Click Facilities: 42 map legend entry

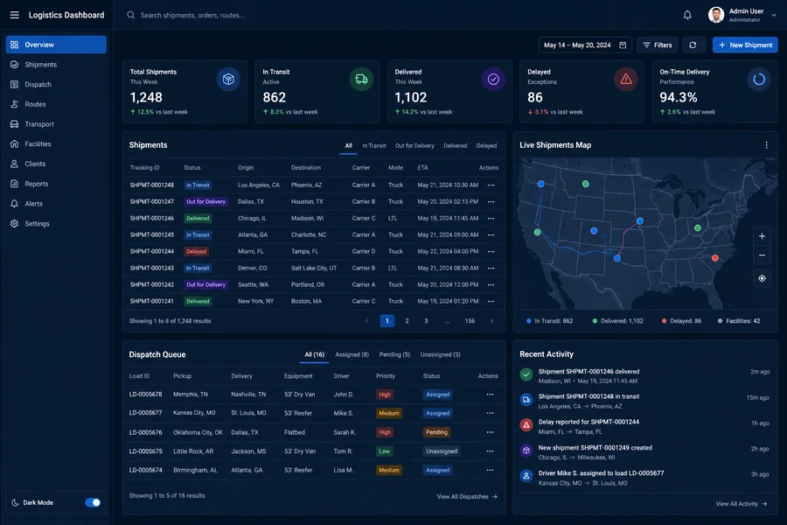739,321
